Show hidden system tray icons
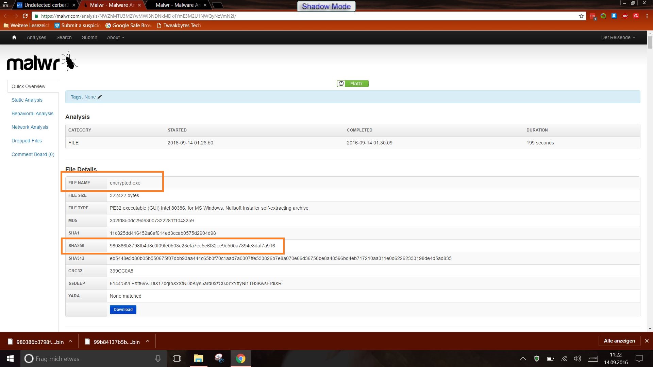Viewport: 653px width, 367px height. (x=523, y=359)
